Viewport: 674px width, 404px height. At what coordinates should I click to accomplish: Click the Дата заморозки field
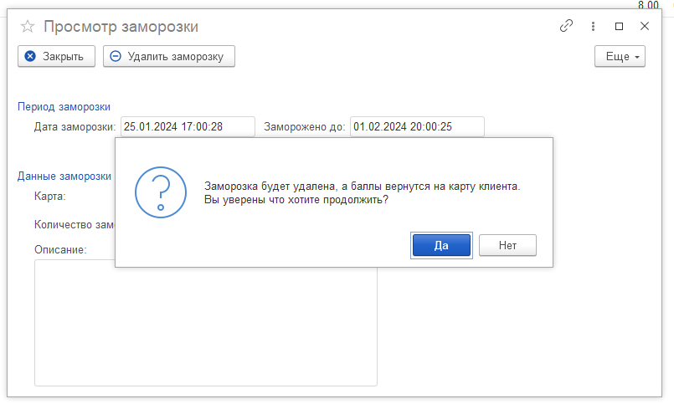[x=188, y=126]
